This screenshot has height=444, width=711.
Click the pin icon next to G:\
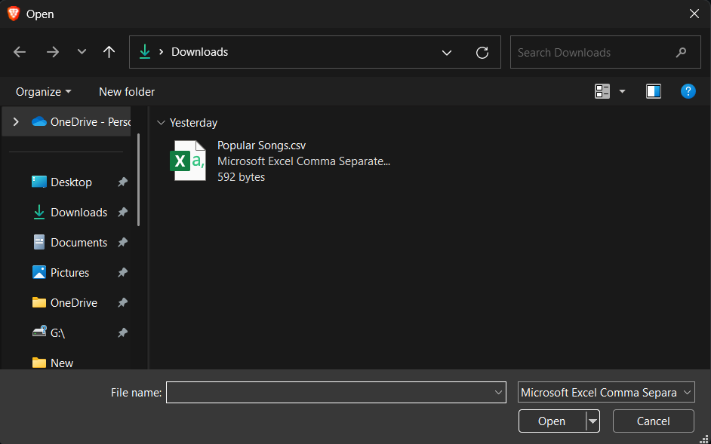tap(122, 333)
